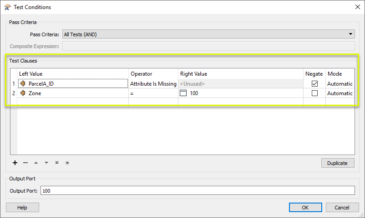This screenshot has width=365, height=218.
Task: Click the attribute icon beside Zone
Action: [x=23, y=93]
